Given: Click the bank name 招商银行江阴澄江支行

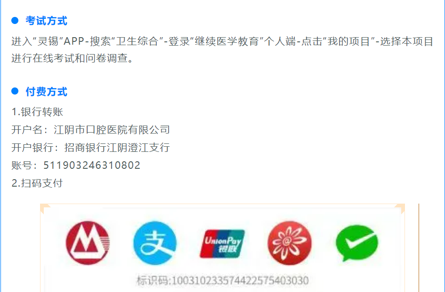Looking at the screenshot, I should pyautogui.click(x=117, y=148).
